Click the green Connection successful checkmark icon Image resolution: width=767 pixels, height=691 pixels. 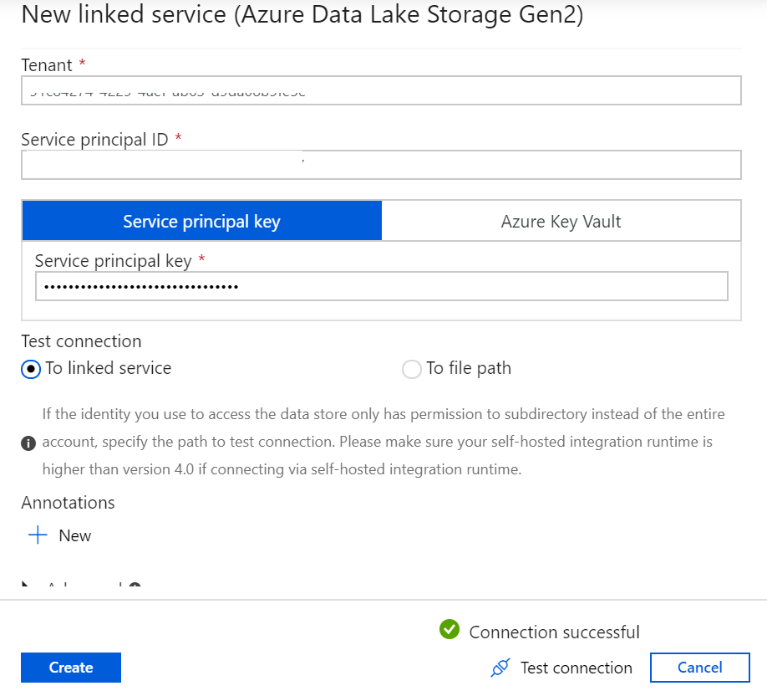click(449, 629)
